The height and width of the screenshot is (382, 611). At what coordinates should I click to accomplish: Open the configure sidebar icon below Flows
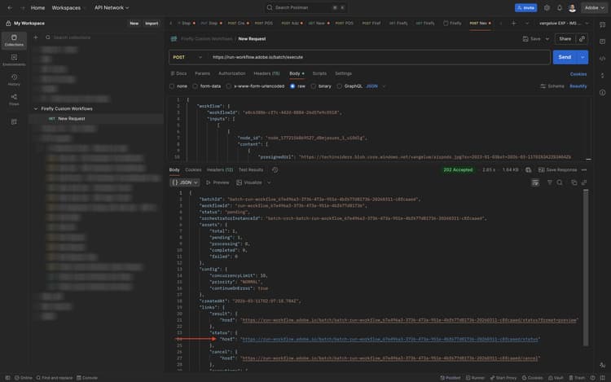[x=14, y=122]
